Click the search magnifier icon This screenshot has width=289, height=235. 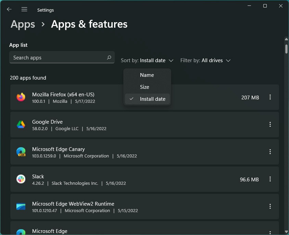pos(109,58)
